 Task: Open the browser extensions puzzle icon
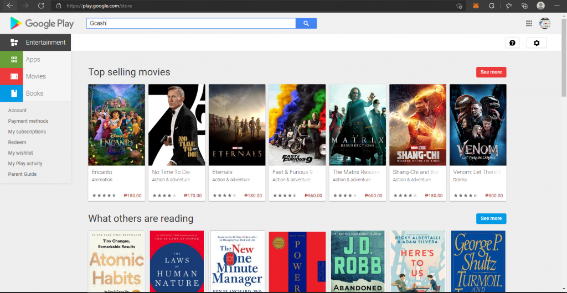pos(492,6)
